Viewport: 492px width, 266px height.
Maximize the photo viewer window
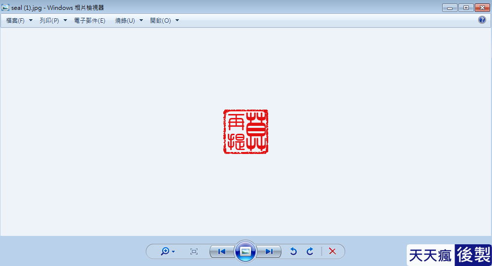[x=466, y=7]
